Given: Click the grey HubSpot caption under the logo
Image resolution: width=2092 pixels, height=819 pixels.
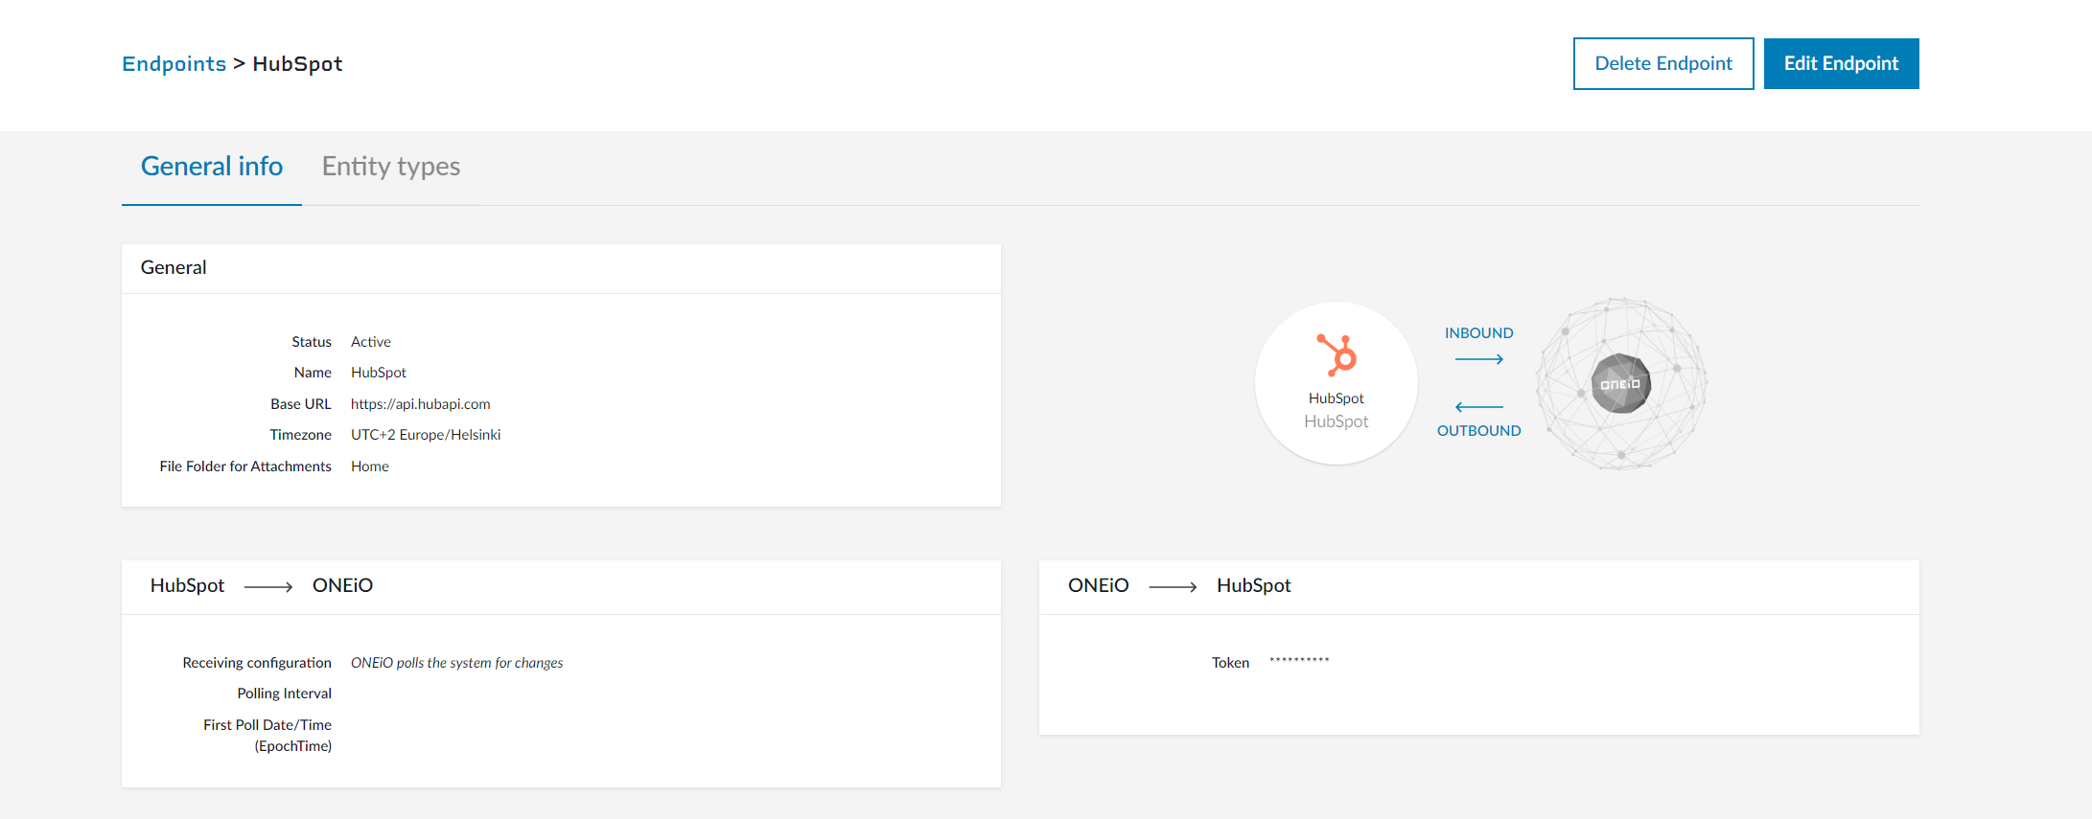Looking at the screenshot, I should 1337,421.
